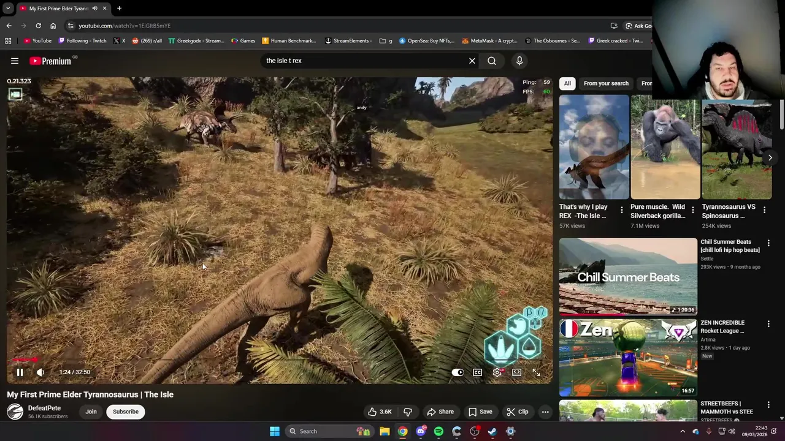Open 'That's why I play REX' short
This screenshot has width=785, height=441.
[594, 147]
